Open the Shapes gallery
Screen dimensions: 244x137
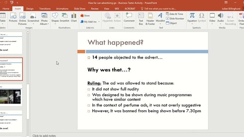pos(55,18)
